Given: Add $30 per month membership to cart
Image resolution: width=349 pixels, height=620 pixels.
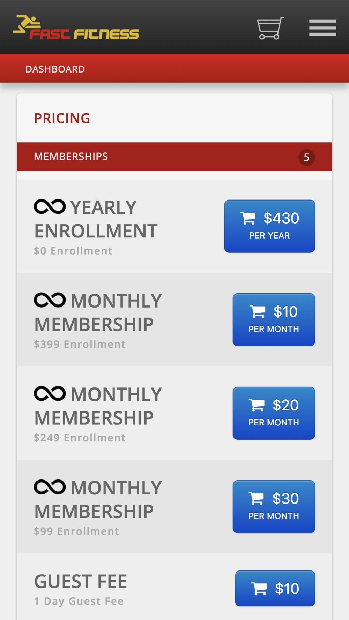Looking at the screenshot, I should 274,506.
